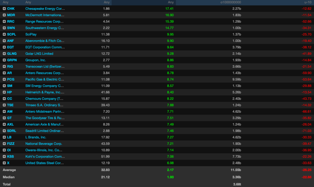Select the 41.66 price for HP
The image size is (314, 187).
tap(105, 92)
